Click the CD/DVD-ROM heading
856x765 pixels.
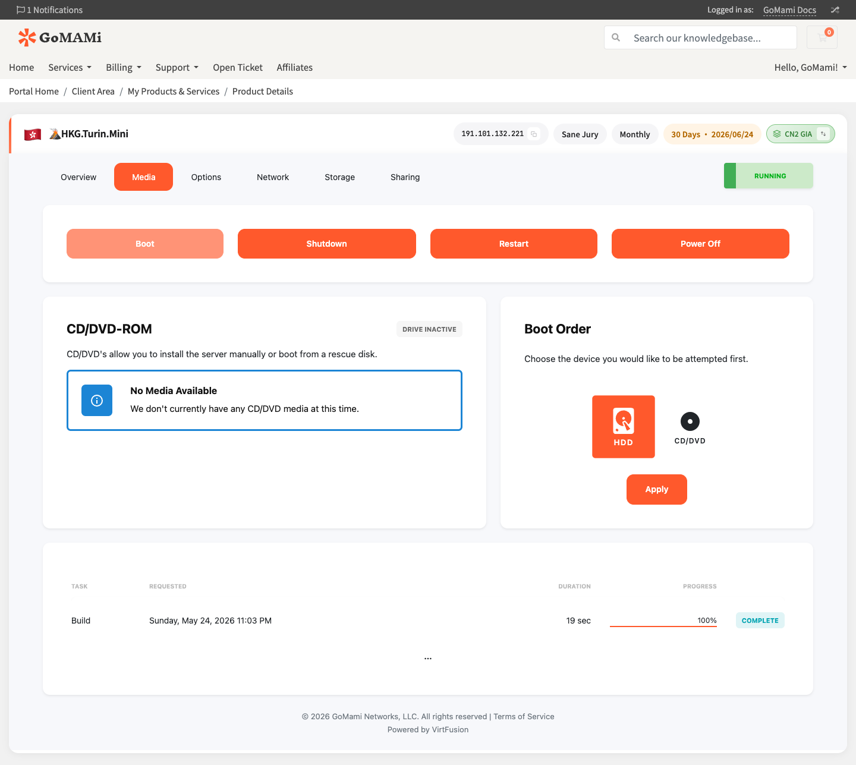[x=109, y=329]
